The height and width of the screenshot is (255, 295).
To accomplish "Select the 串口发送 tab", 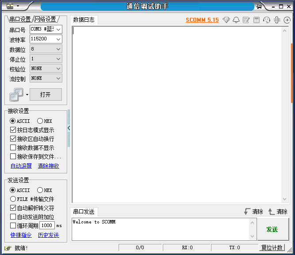I will pos(84,212).
